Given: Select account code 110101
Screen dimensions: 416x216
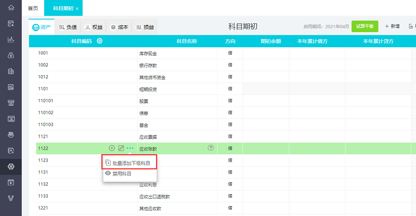Looking at the screenshot, I should coord(46,101).
